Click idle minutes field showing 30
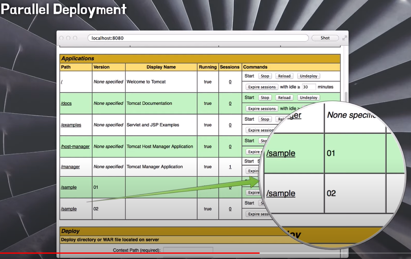The image size is (411, 259). [309, 87]
